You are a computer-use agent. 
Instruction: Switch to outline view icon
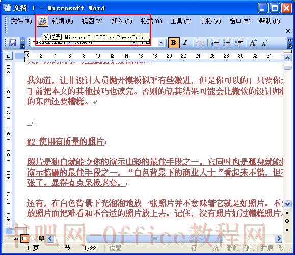coord(33,239)
